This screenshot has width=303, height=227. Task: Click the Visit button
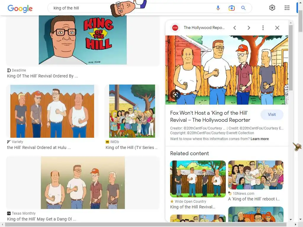coord(272,114)
